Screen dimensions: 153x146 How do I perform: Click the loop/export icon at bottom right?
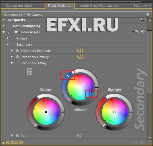coord(143,142)
